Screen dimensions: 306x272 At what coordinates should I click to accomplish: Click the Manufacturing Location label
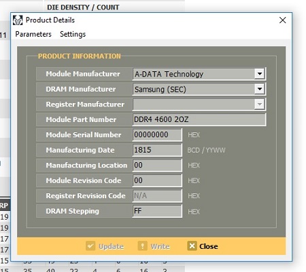86,165
